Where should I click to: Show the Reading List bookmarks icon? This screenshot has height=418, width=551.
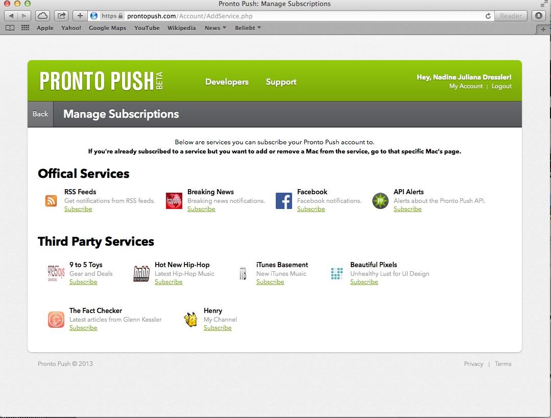tap(10, 28)
